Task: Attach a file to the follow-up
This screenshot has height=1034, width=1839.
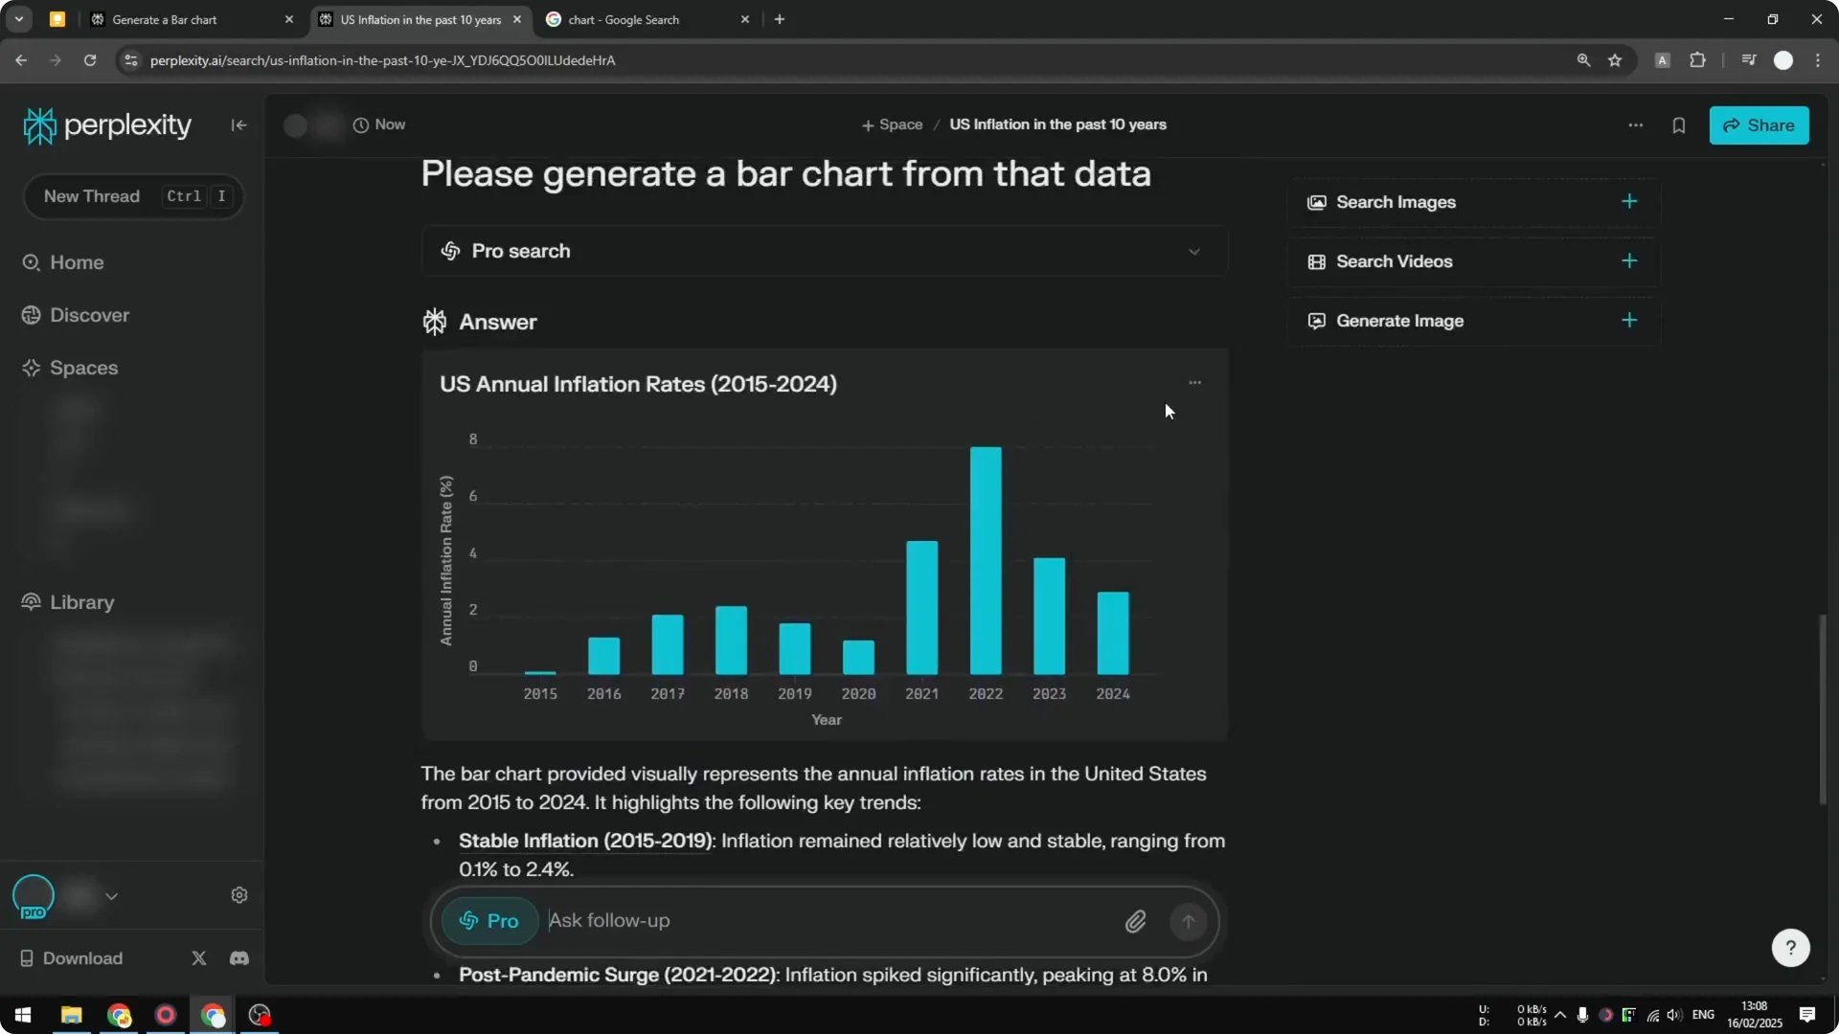Action: [x=1136, y=921]
